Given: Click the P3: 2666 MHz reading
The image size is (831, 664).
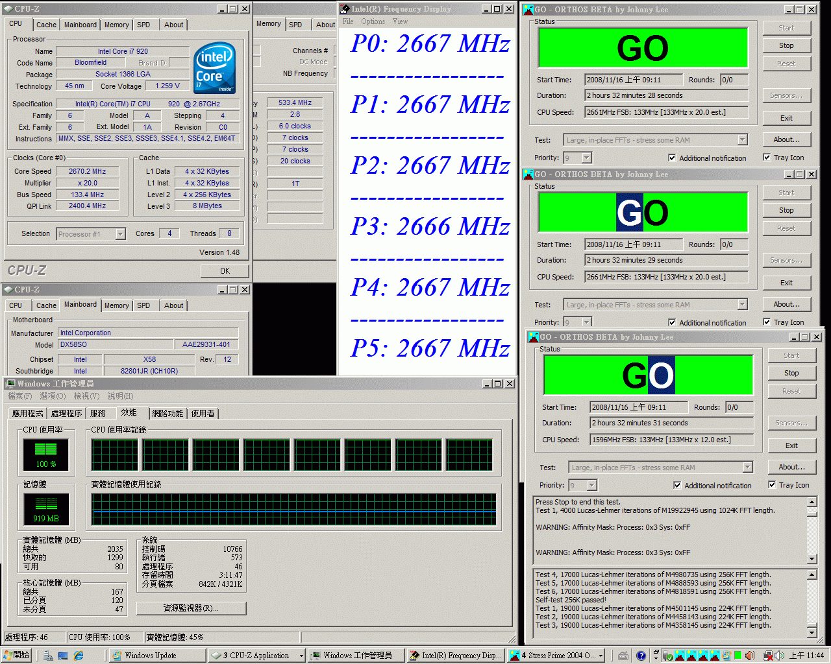Looking at the screenshot, I should click(430, 226).
